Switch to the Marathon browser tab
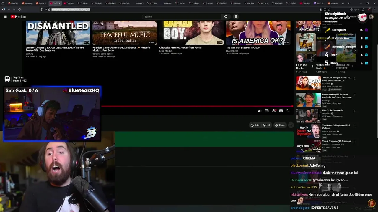378x212 pixels. (167, 3)
